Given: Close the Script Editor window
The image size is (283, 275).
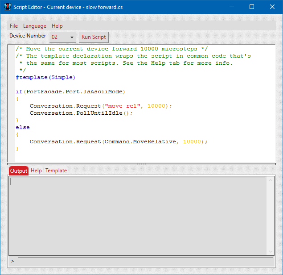Looking at the screenshot, I should pyautogui.click(x=272, y=7).
